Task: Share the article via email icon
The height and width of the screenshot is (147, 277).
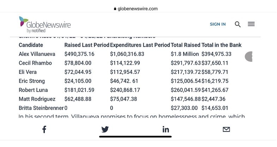Action: (226, 129)
